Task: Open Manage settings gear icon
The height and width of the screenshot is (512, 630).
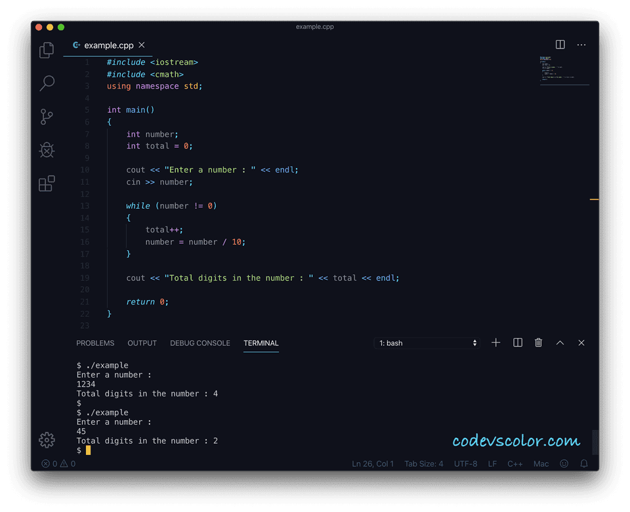Action: [46, 440]
